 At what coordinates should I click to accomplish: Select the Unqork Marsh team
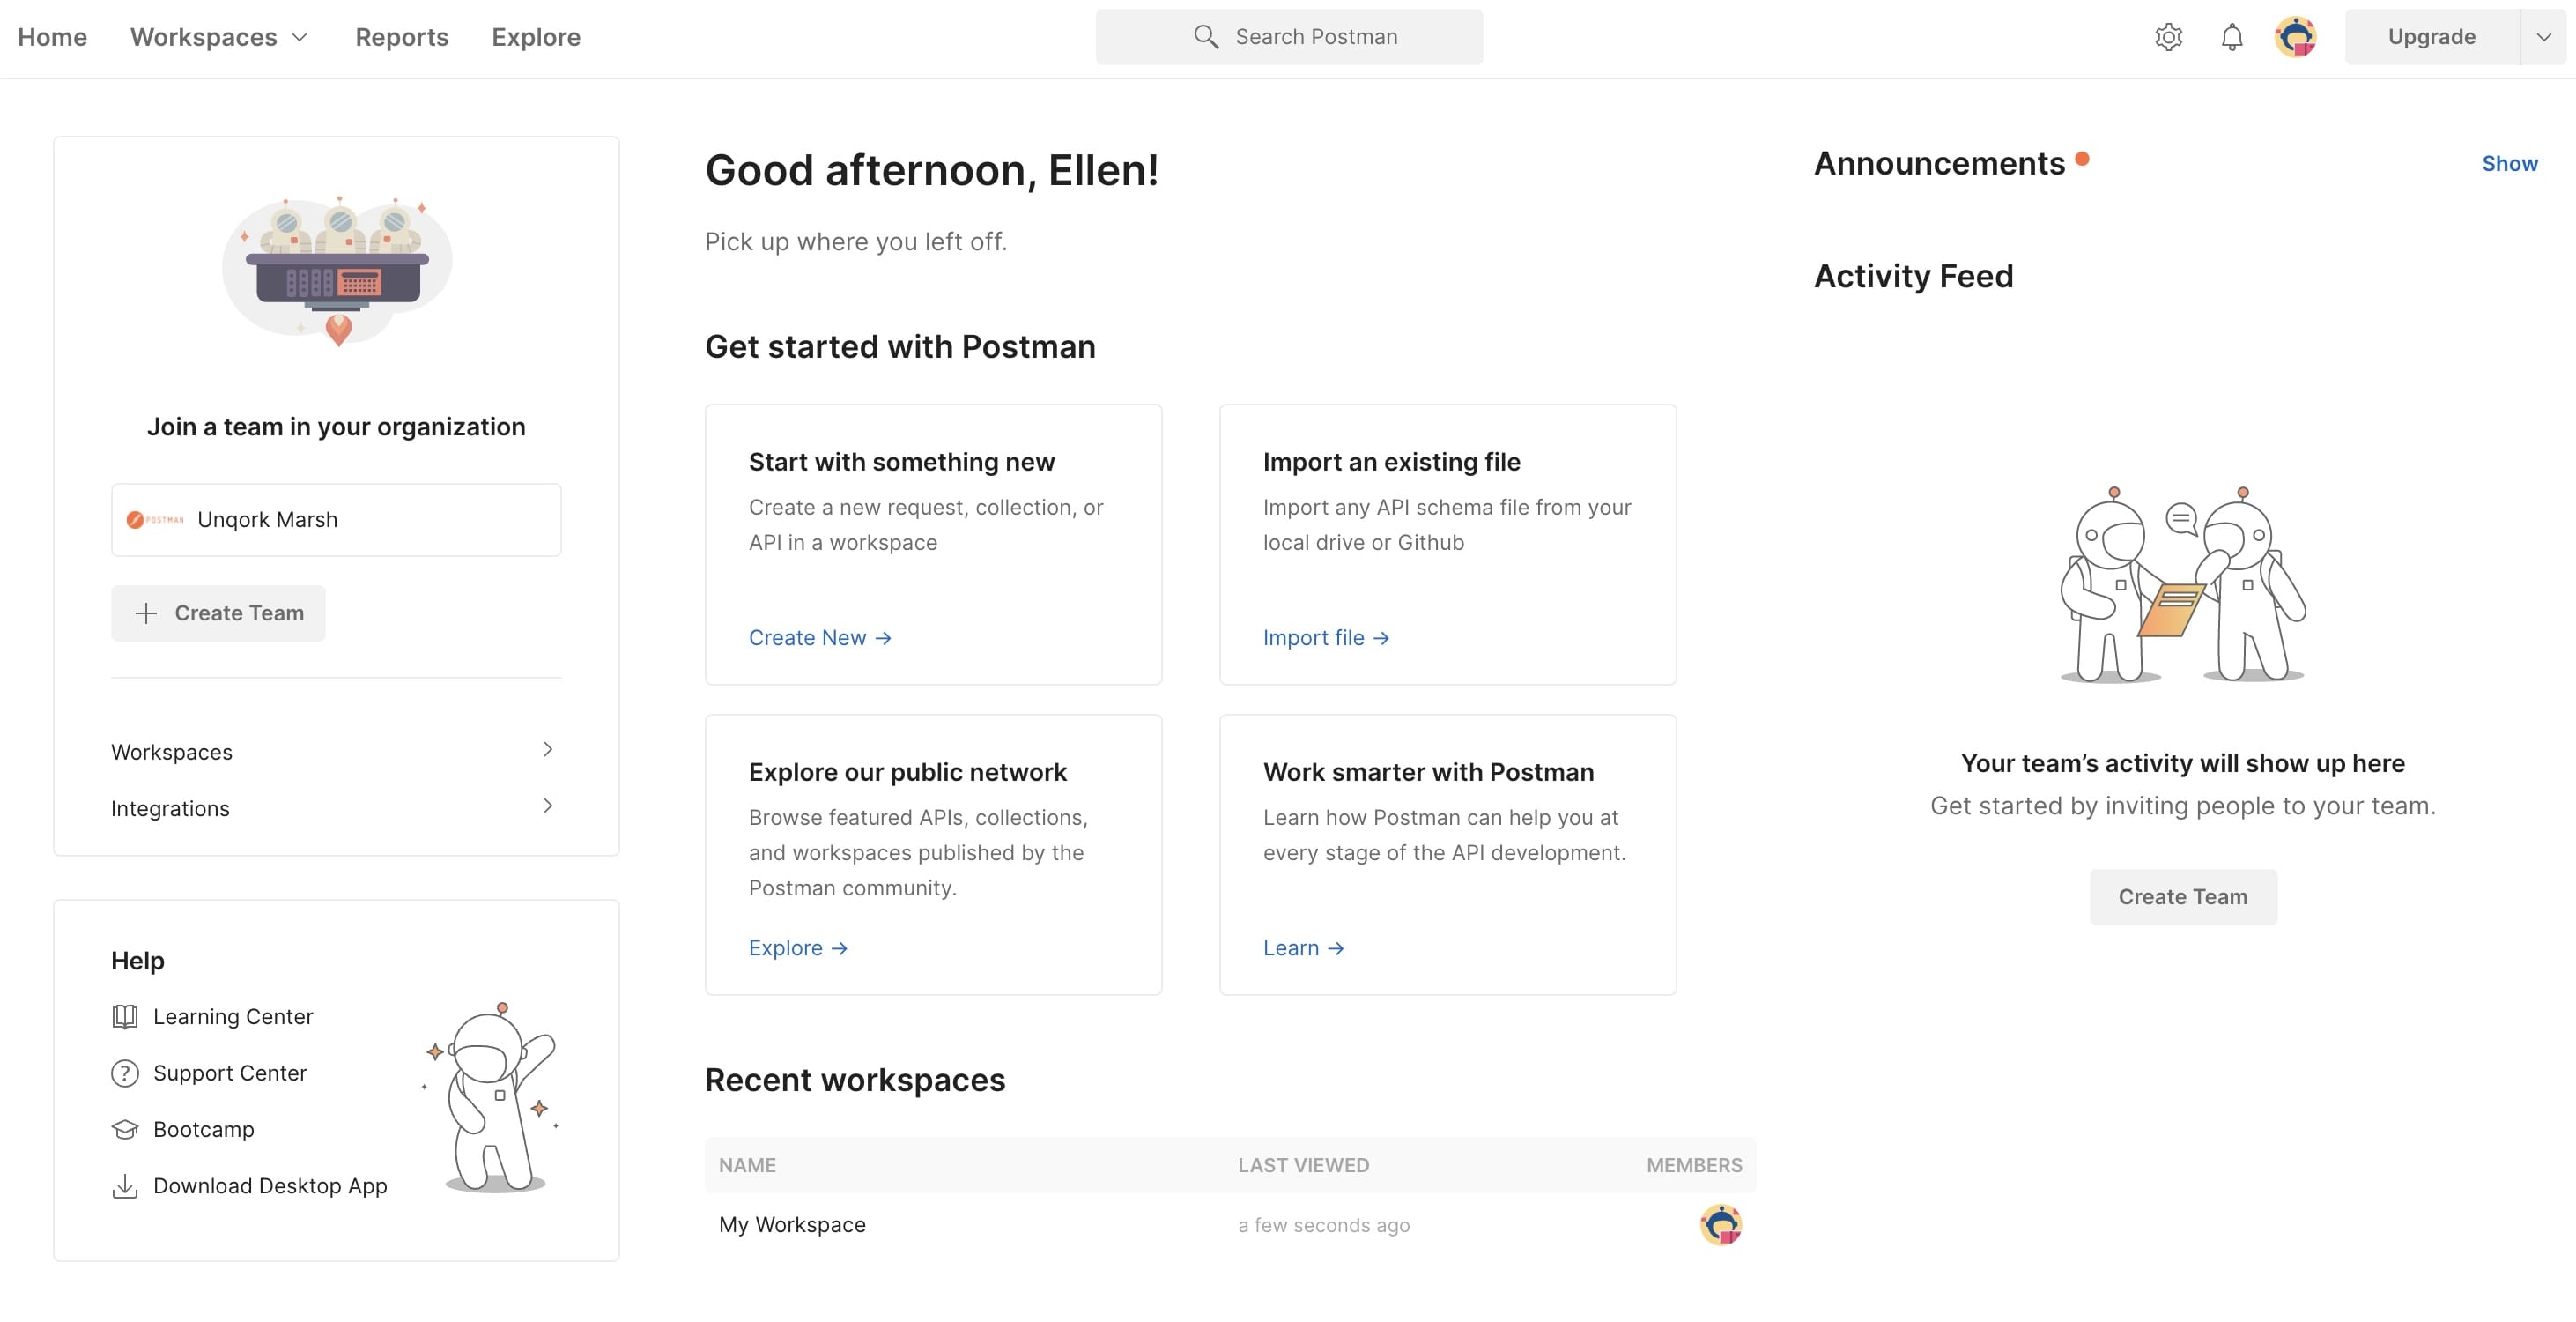336,519
